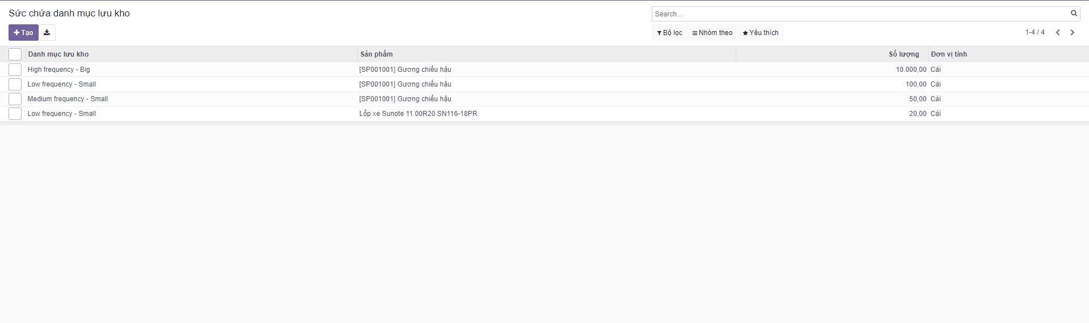Expand the Nhóm theo grouping menu

click(712, 33)
